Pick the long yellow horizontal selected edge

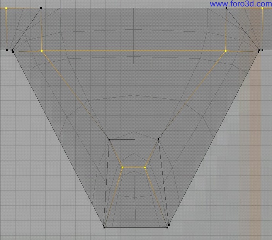pos(134,51)
